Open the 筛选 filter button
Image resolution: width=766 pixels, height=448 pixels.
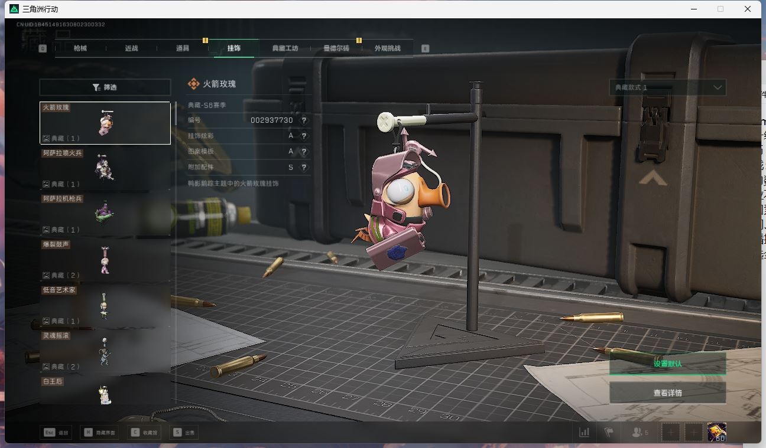(105, 87)
